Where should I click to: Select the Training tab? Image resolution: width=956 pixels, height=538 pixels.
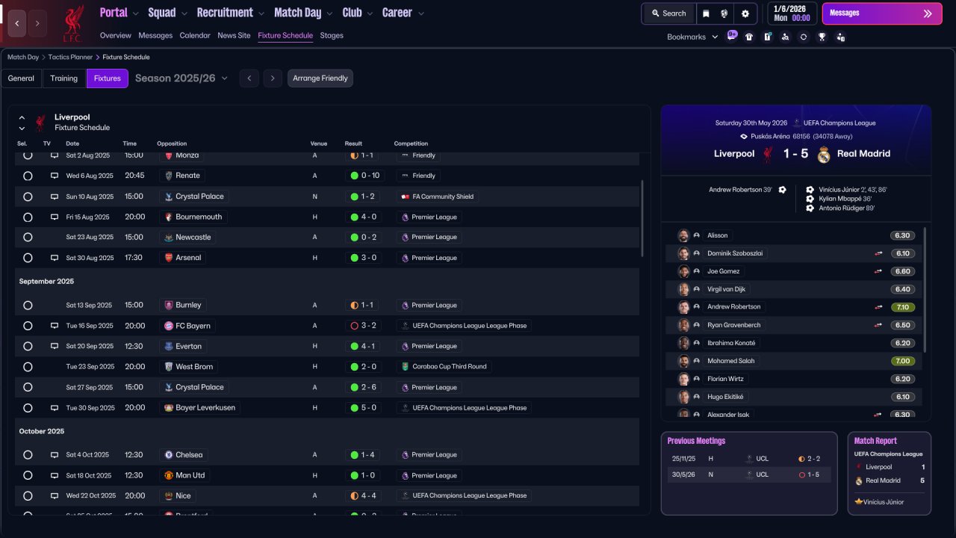(64, 78)
